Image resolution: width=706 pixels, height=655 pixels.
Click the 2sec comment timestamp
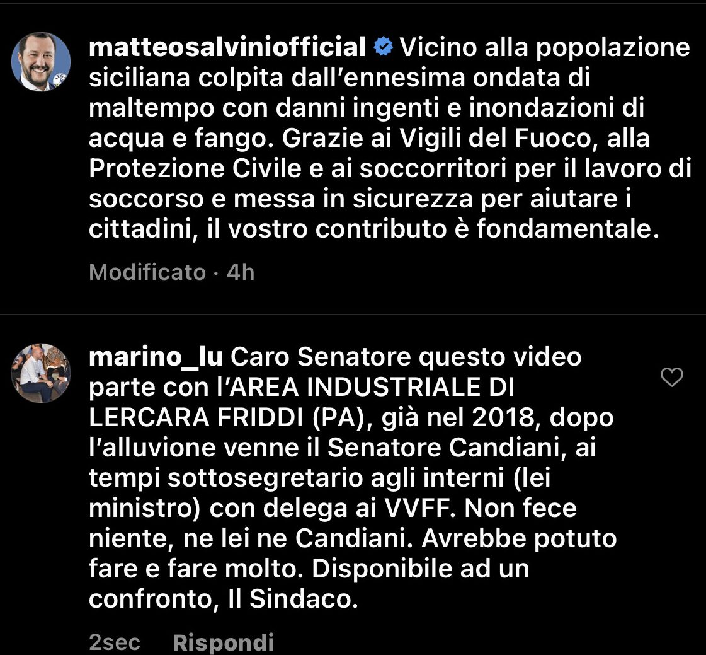tap(115, 642)
